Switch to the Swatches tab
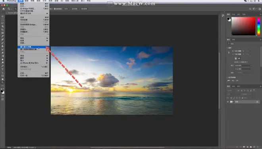This screenshot has height=149, width=262. tap(233, 15)
